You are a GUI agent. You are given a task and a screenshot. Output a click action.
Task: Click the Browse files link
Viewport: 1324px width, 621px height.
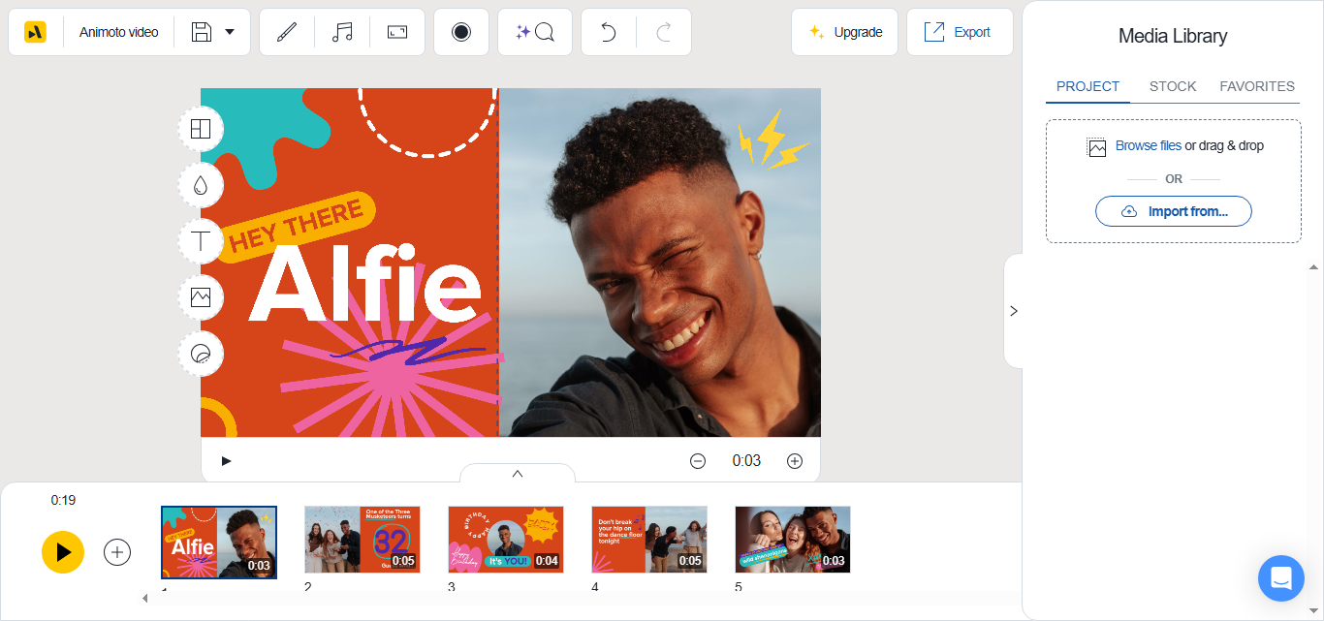[x=1148, y=145]
